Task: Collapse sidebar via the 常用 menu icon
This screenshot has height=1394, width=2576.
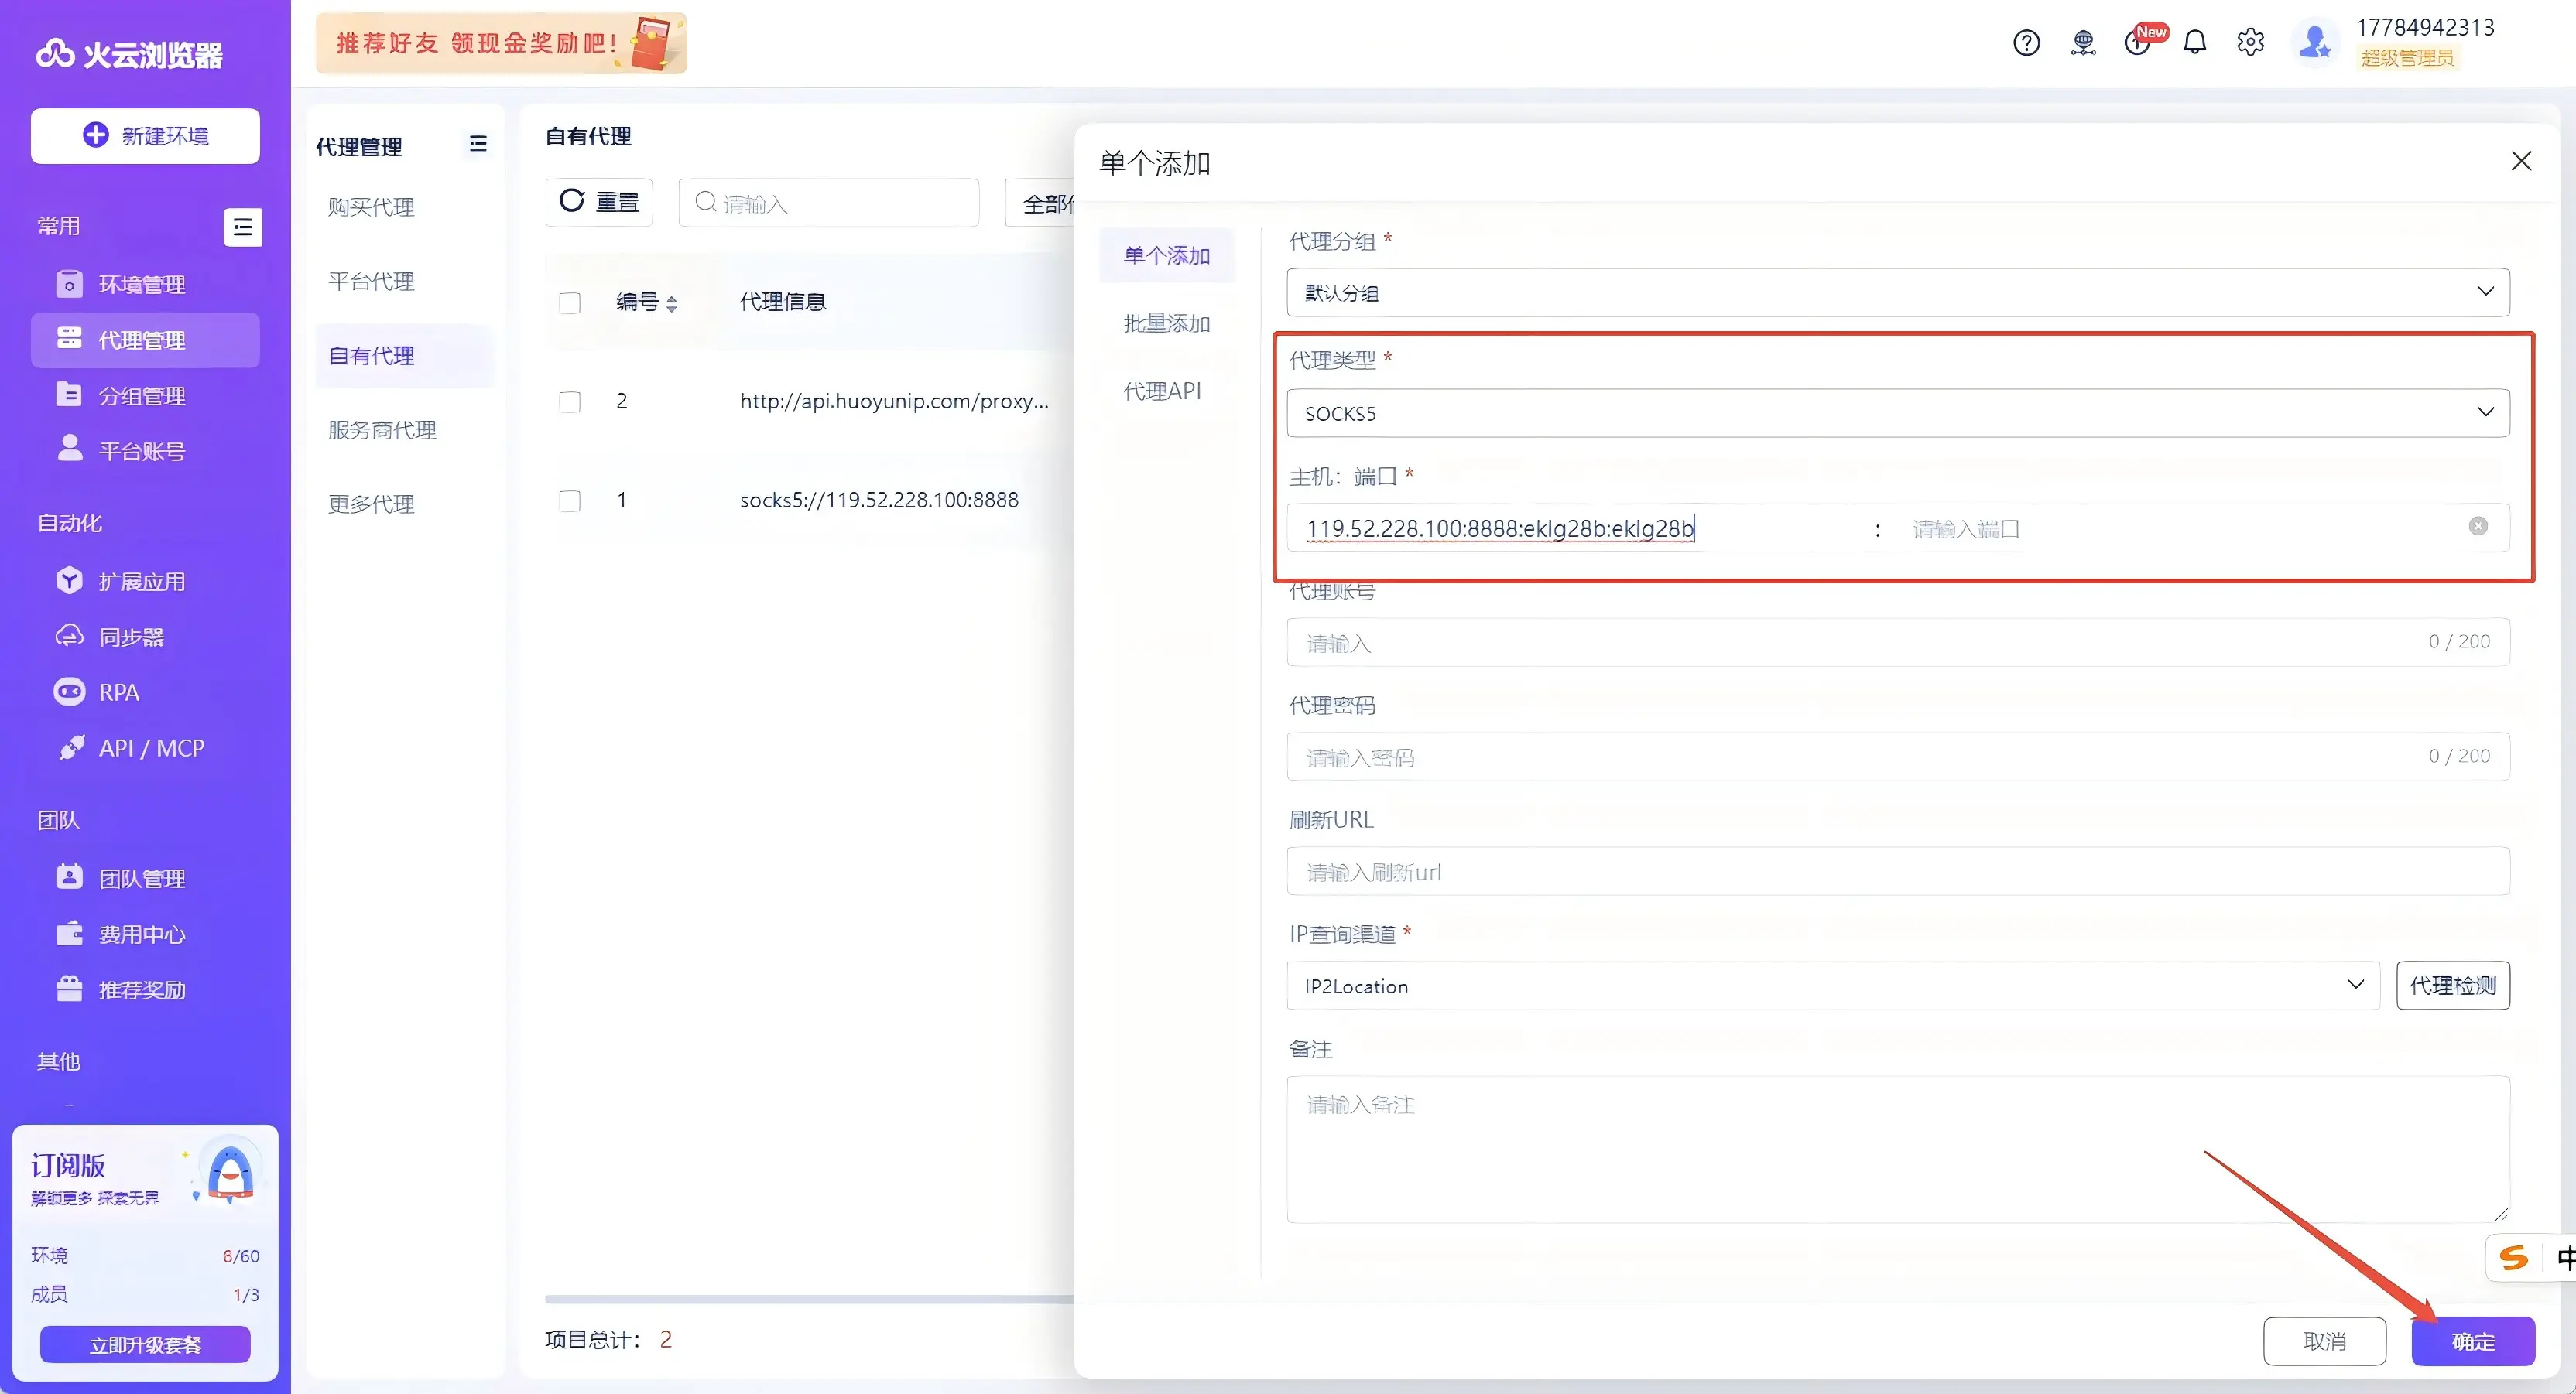Action: coord(243,227)
